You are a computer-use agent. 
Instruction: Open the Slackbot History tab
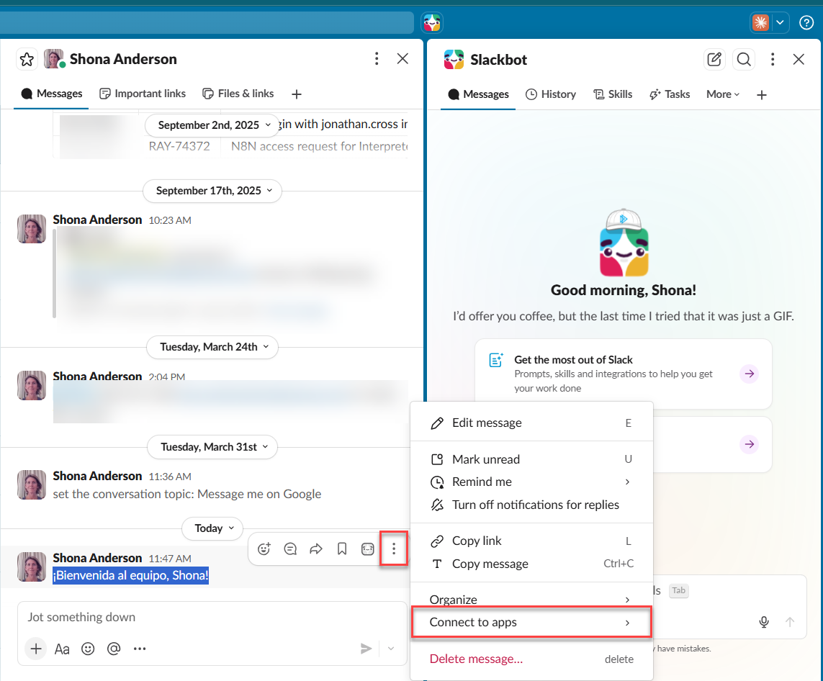tap(551, 94)
